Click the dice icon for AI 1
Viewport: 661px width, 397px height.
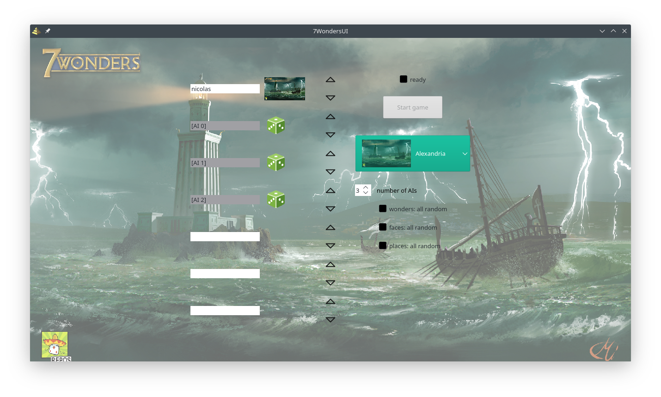click(x=276, y=162)
